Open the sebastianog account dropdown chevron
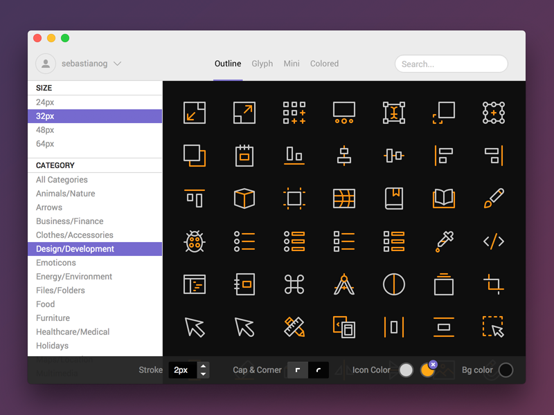The height and width of the screenshot is (415, 554). coord(117,64)
